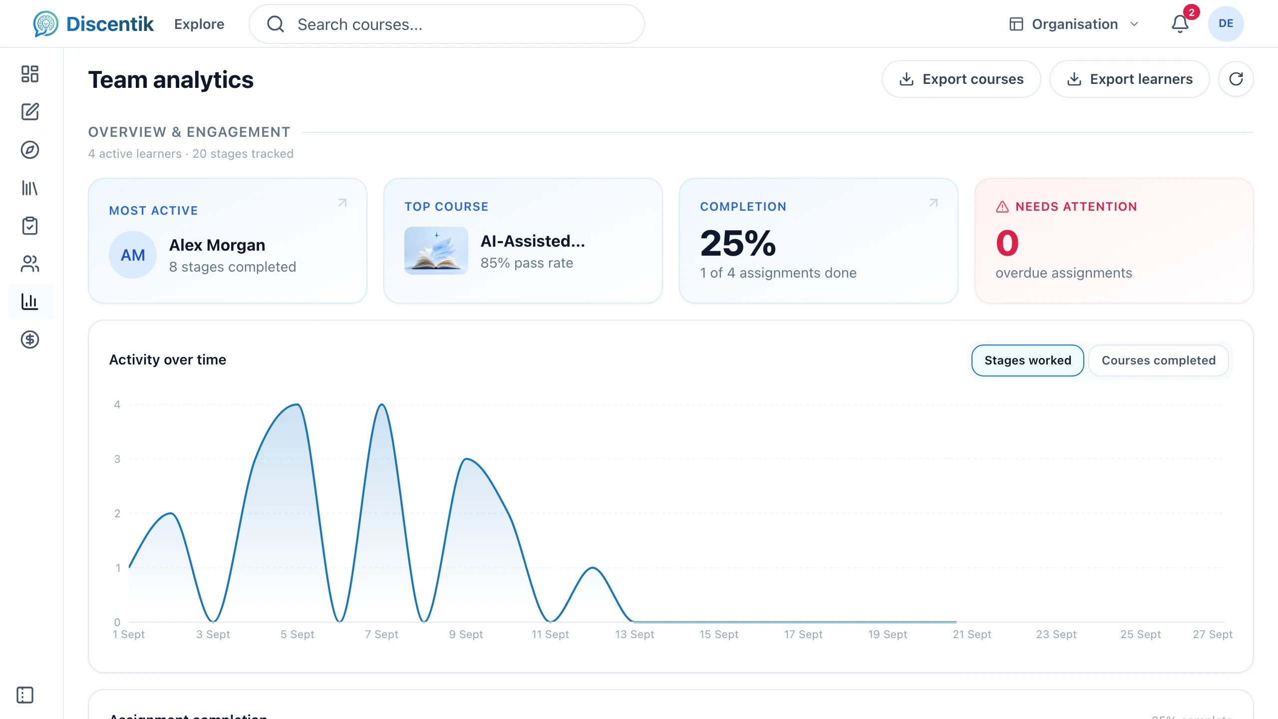
Task: Click the '1 of 4 assignments done' text
Action: 778,273
